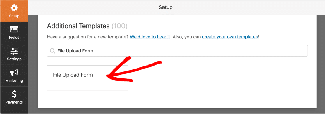
Task: Open the "create your own templates" link
Action: tap(230, 37)
